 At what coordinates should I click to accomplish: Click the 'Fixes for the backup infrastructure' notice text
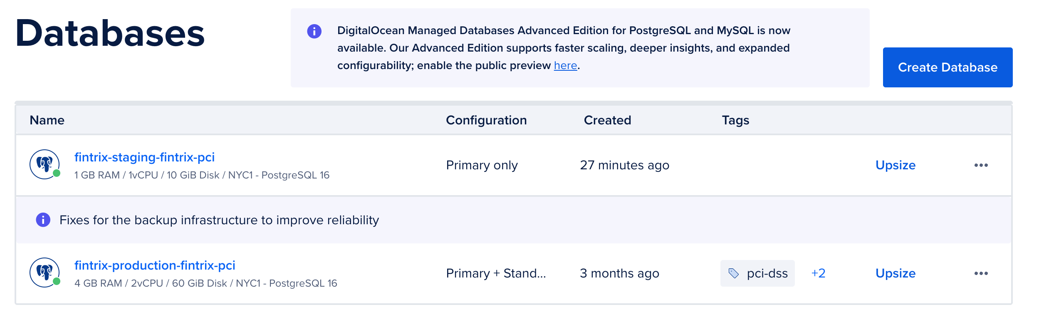(219, 220)
